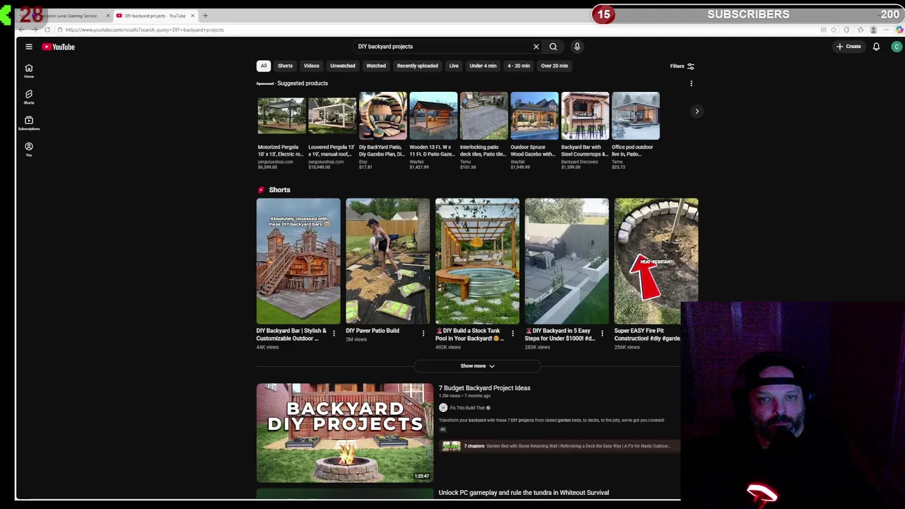The image size is (905, 509).
Task: Open the account avatar menu
Action: click(897, 47)
